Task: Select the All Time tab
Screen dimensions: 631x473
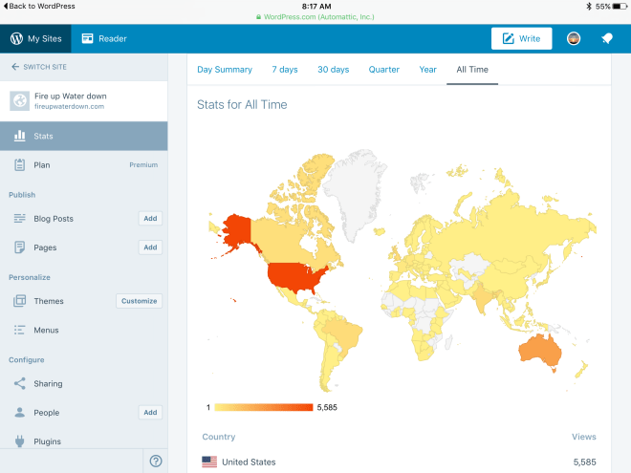Action: (472, 70)
